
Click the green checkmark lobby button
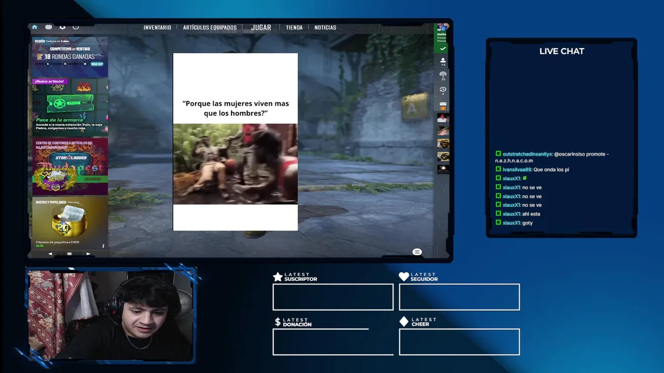442,48
